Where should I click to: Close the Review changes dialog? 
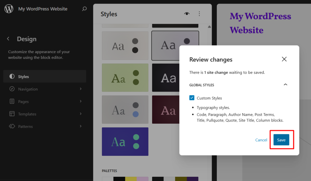tap(284, 59)
